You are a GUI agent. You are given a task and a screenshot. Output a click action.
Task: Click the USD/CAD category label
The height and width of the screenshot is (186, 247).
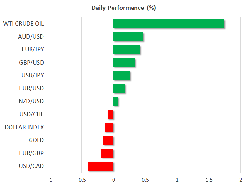31,166
